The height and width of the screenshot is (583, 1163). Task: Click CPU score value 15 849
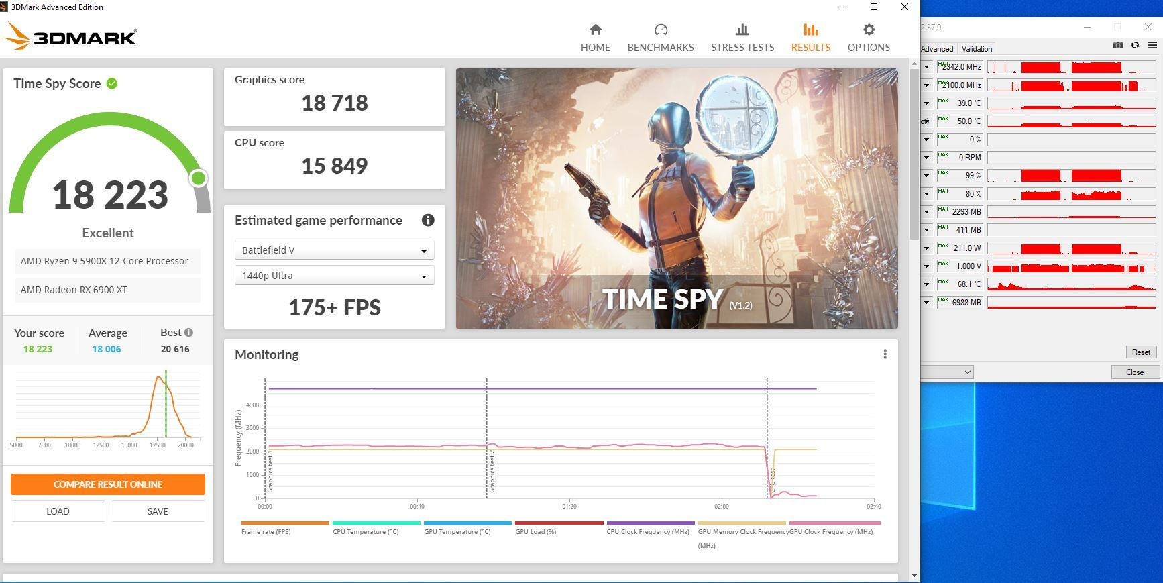(335, 166)
